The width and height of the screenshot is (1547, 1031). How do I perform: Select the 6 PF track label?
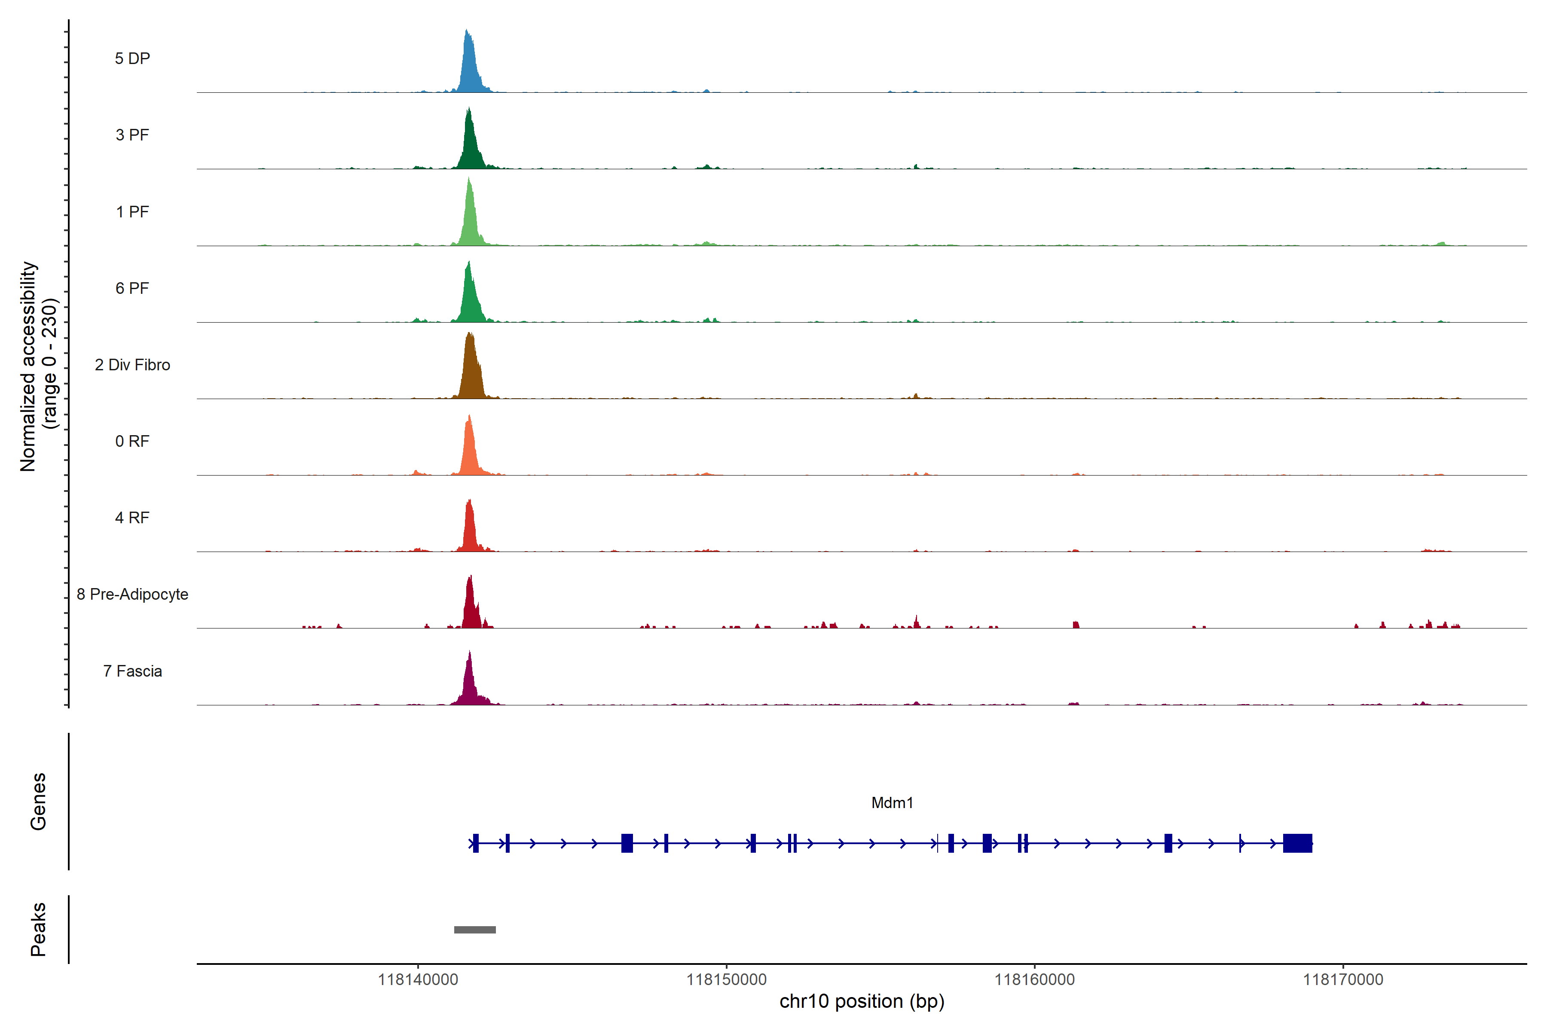click(132, 288)
